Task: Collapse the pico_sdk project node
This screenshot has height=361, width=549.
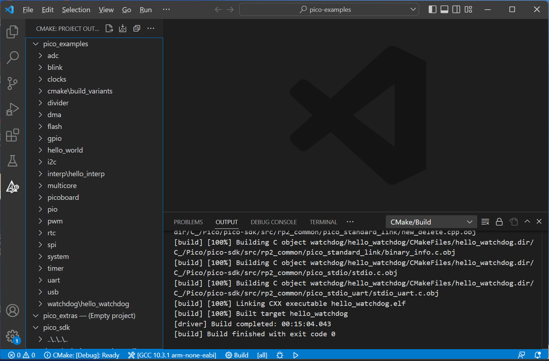Action: [35, 328]
